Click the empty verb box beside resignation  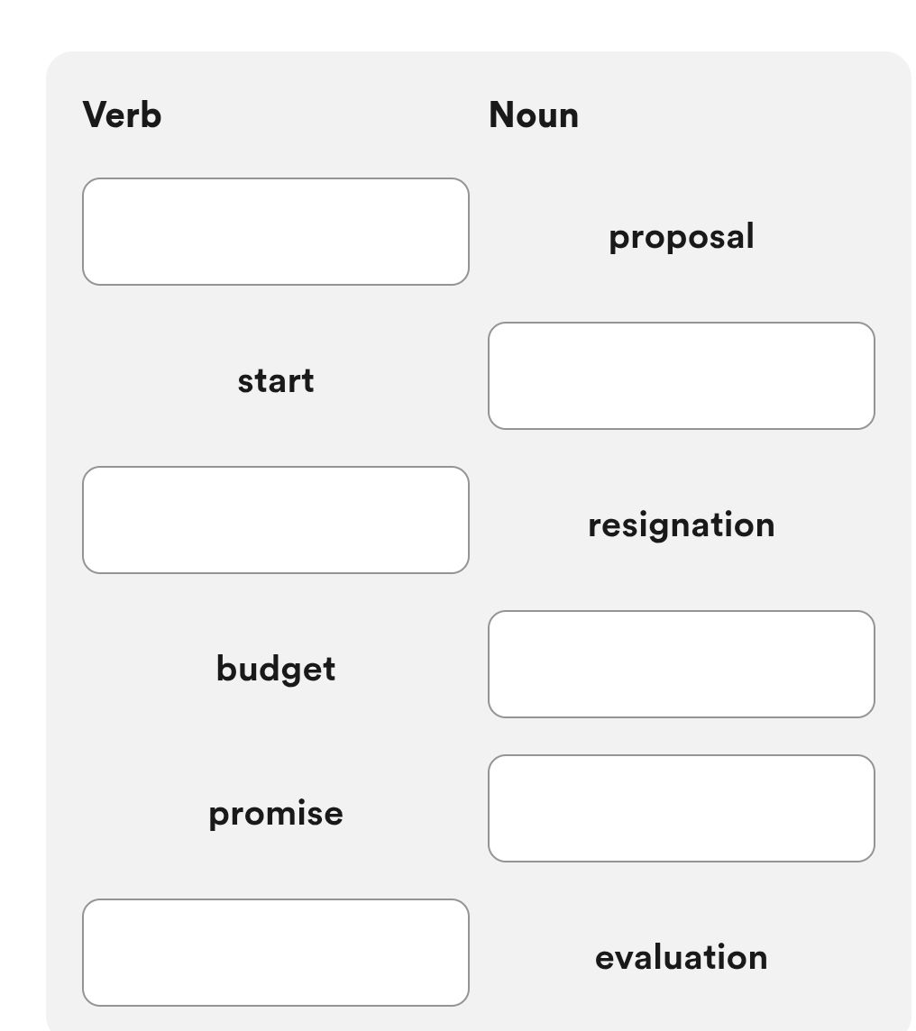point(275,520)
